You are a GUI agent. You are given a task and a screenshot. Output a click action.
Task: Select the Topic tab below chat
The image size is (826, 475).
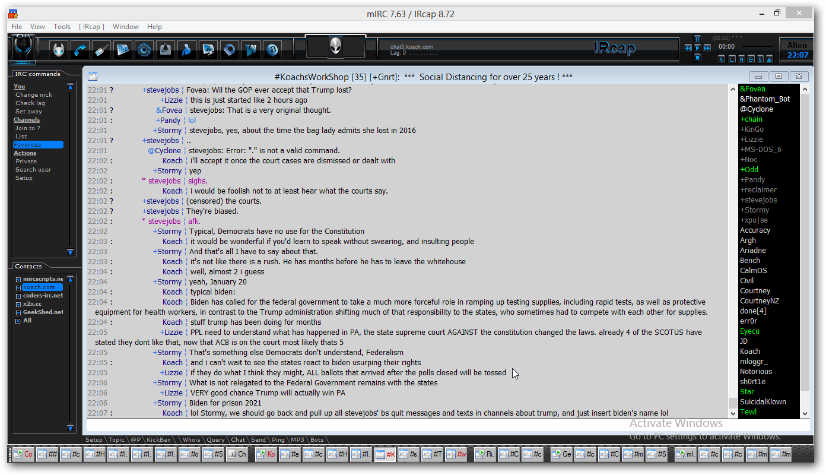[x=116, y=440]
